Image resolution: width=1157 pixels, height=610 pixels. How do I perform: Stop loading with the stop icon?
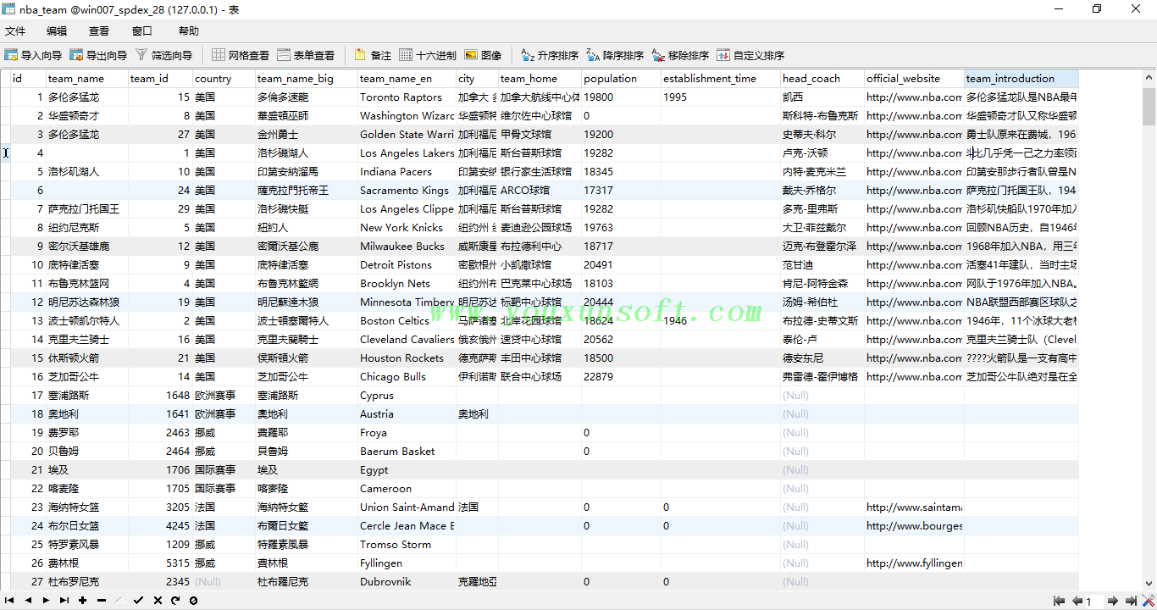tap(193, 601)
